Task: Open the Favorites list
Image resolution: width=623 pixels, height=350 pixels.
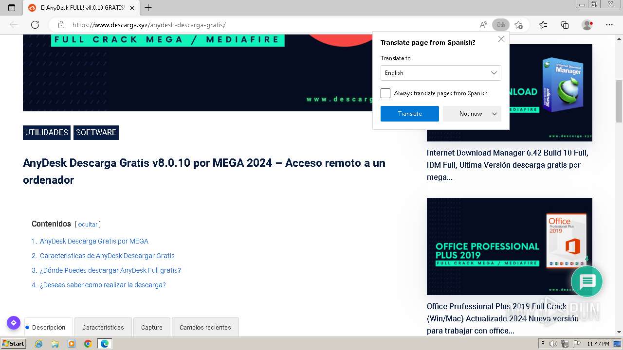Action: coord(543,25)
